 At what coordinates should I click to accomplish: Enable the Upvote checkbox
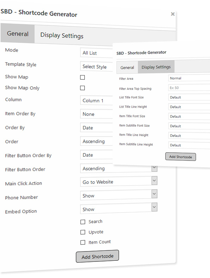click(83, 232)
